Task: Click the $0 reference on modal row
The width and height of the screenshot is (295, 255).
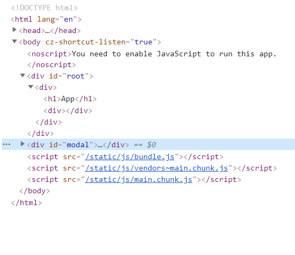Action: (x=152, y=145)
